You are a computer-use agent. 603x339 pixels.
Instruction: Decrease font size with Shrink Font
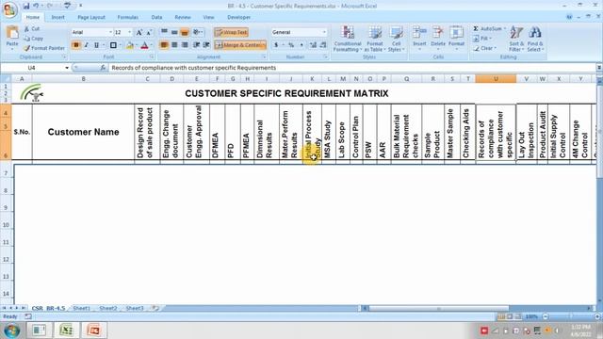pyautogui.click(x=149, y=32)
